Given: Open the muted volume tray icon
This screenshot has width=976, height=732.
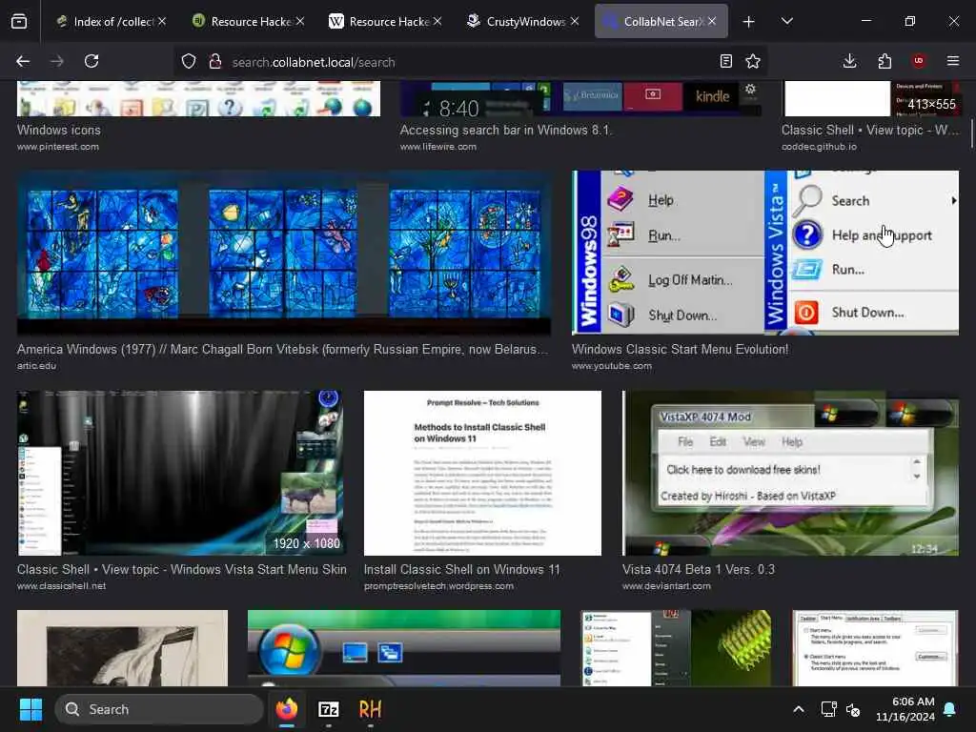Looking at the screenshot, I should pos(853,709).
